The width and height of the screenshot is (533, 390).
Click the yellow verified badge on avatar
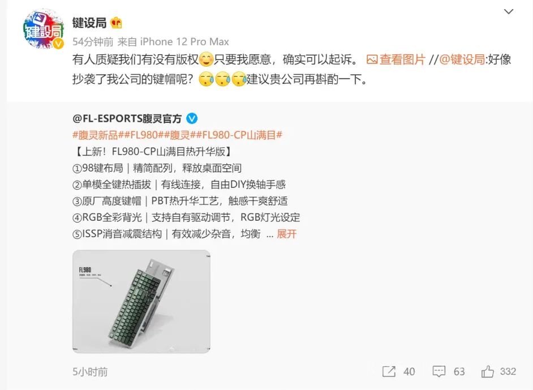[58, 44]
